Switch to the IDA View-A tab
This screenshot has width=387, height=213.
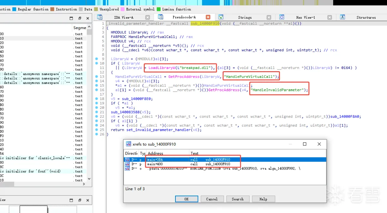[x=124, y=17]
